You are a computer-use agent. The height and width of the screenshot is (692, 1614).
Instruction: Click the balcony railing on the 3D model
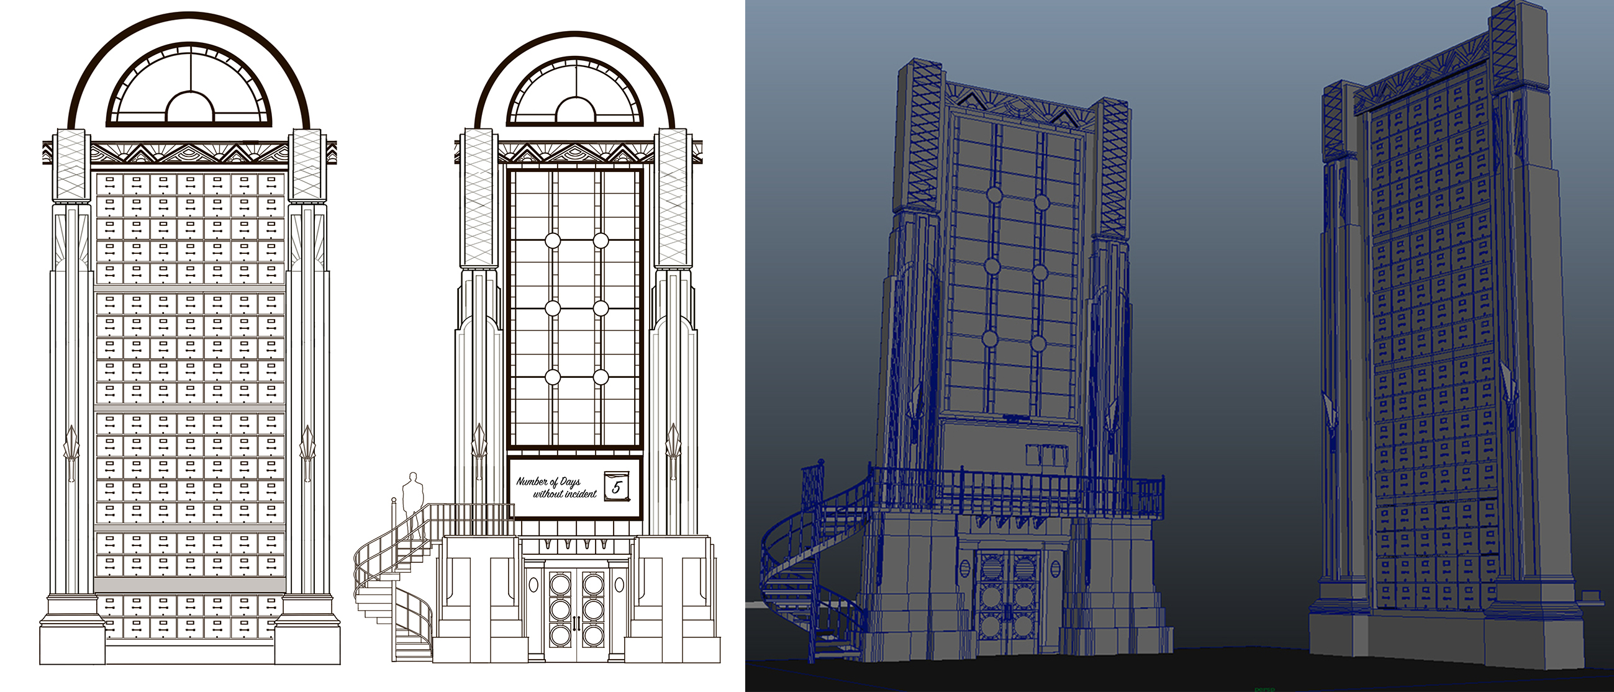pyautogui.click(x=1015, y=495)
